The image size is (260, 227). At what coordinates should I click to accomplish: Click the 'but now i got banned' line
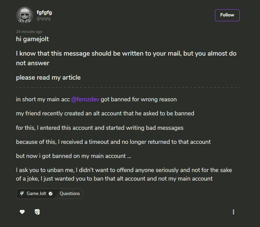[x=74, y=156]
